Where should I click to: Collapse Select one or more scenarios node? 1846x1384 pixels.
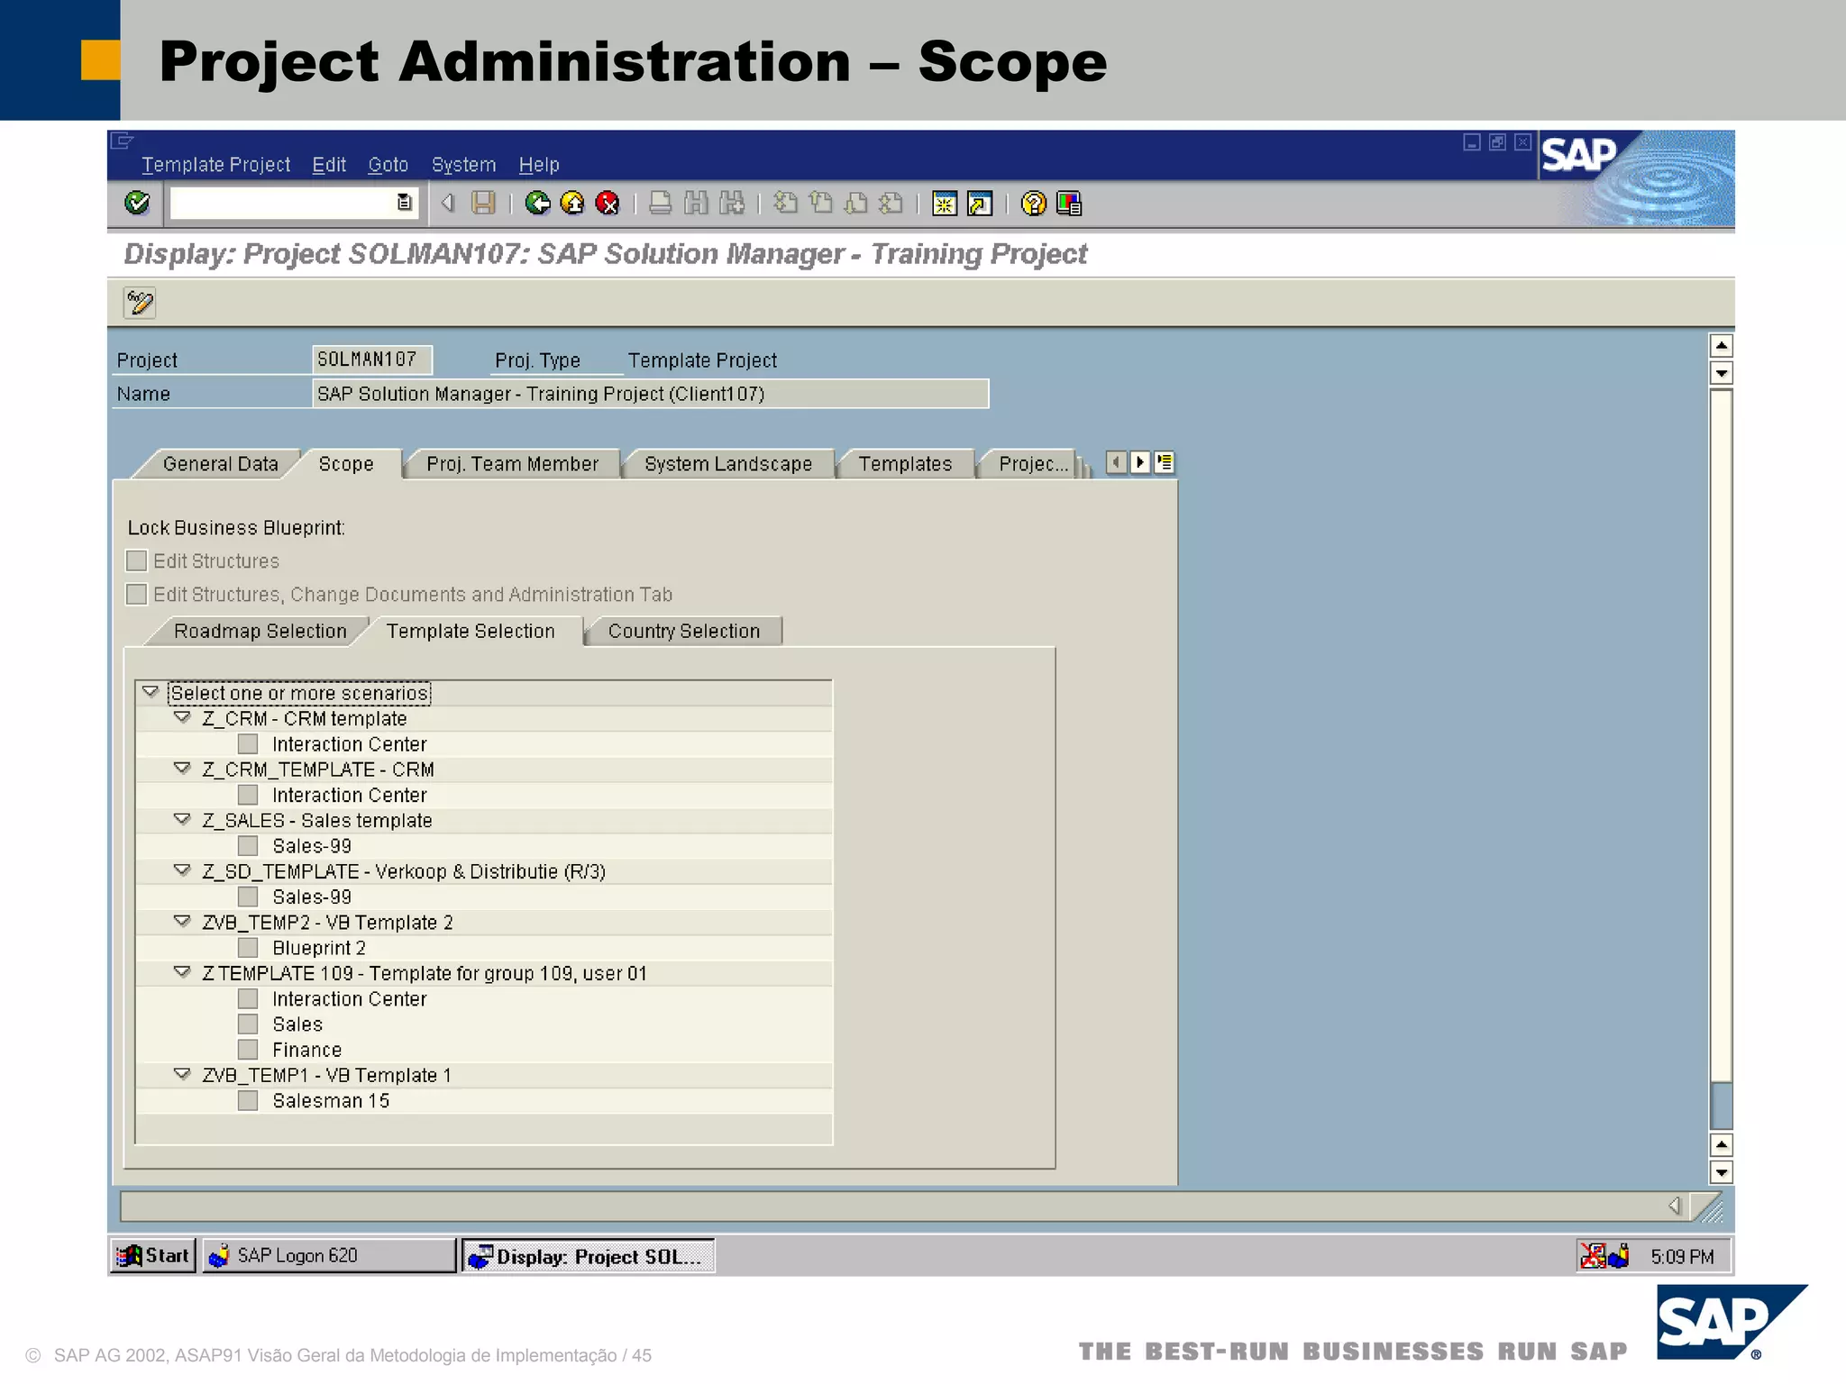pyautogui.click(x=151, y=692)
